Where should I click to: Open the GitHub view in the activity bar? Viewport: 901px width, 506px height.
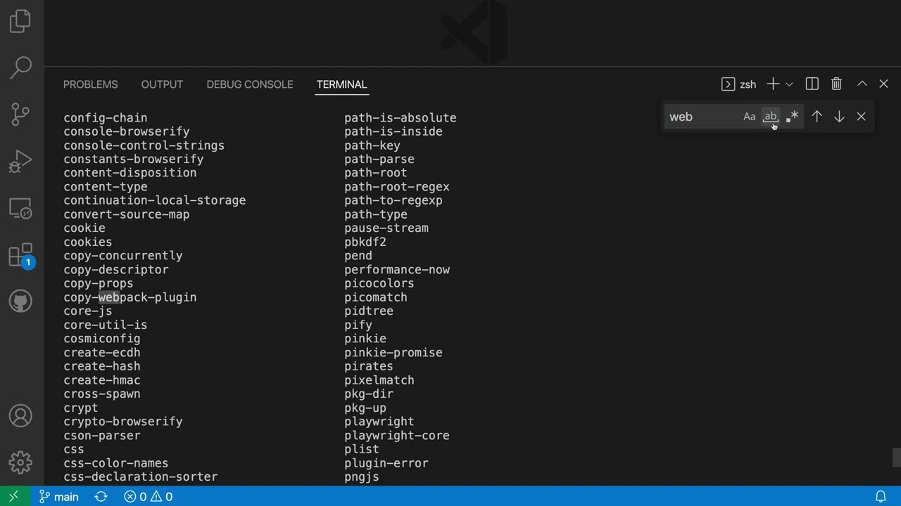20,301
